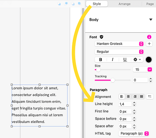Toggle bold text formatting
The width and height of the screenshot is (156, 138).
(101, 60)
